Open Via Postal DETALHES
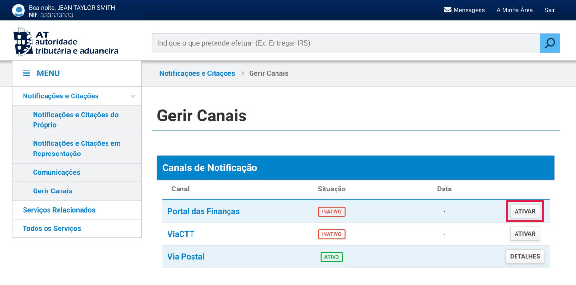576x285 pixels. coord(525,257)
